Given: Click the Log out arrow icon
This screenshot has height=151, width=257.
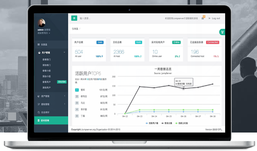Looking at the screenshot, I should [x=209, y=18].
